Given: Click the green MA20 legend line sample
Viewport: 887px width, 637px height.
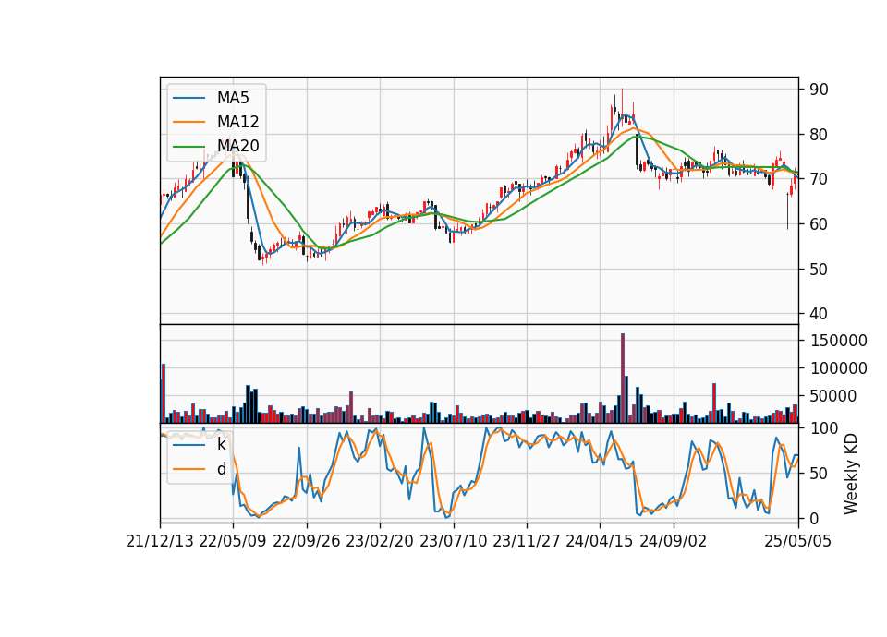Looking at the screenshot, I should (188, 146).
